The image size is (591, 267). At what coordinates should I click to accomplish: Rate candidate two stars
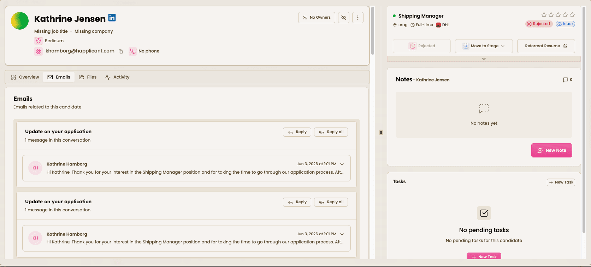click(551, 15)
